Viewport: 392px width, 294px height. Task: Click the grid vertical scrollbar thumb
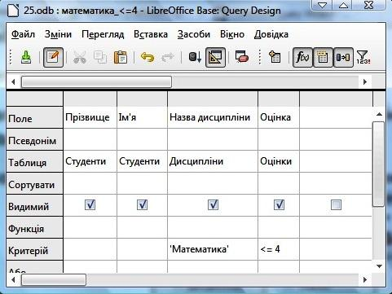coord(379,164)
